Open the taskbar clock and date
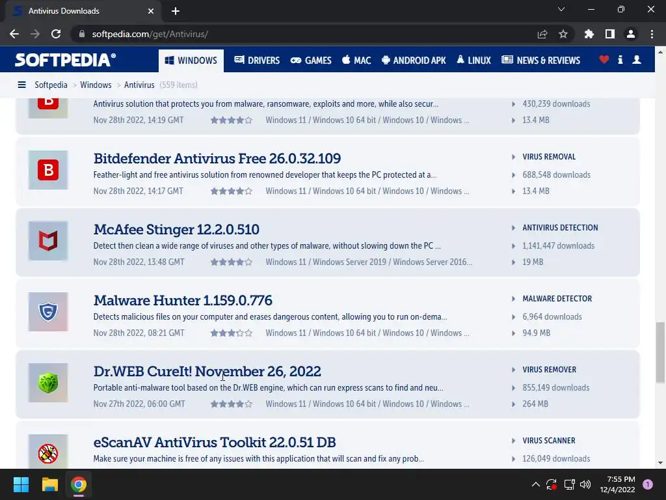Viewport: 666px width, 500px height. pos(617,484)
